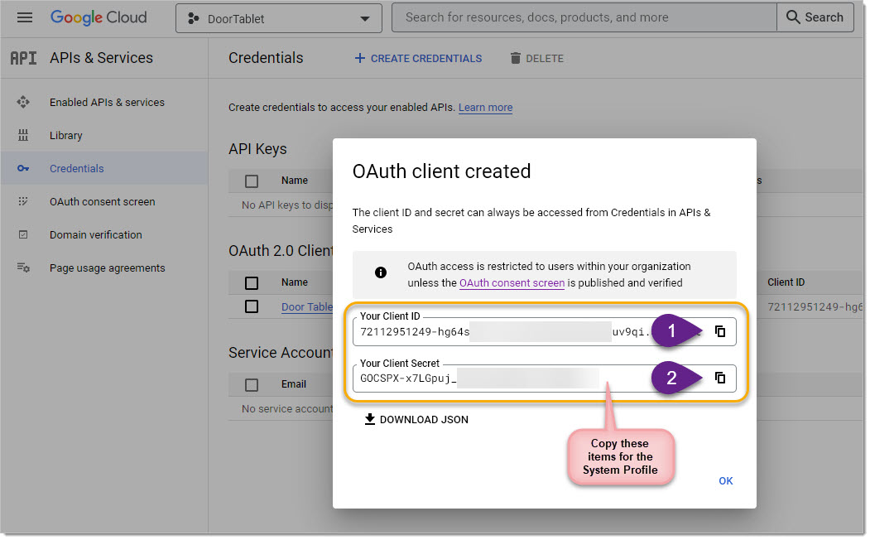870x540 pixels.
Task: Click the info icon in the dialog notice
Action: 381,272
